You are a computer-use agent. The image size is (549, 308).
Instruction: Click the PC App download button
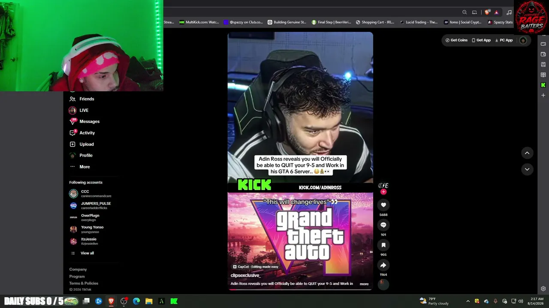(504, 40)
